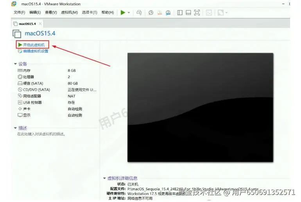301x202 pixels.
Task: Click the USB 控制器 icon
Action: pos(20,102)
